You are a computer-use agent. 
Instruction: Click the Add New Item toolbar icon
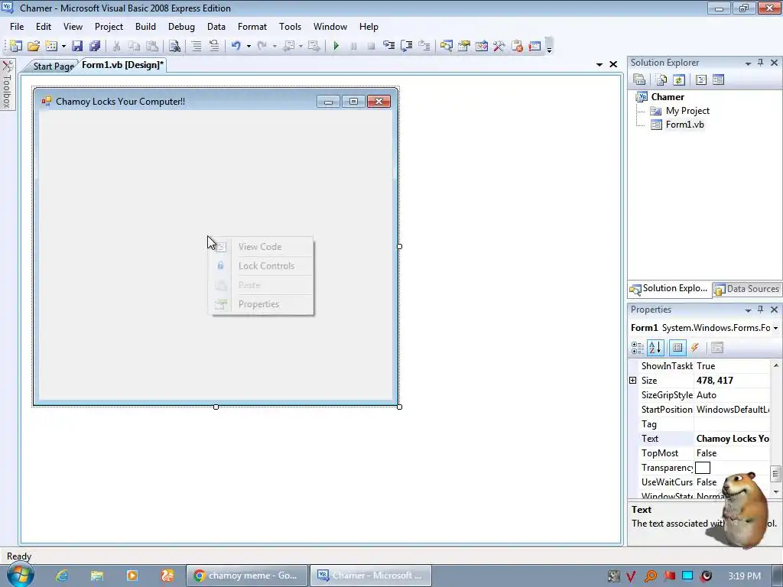click(51, 46)
